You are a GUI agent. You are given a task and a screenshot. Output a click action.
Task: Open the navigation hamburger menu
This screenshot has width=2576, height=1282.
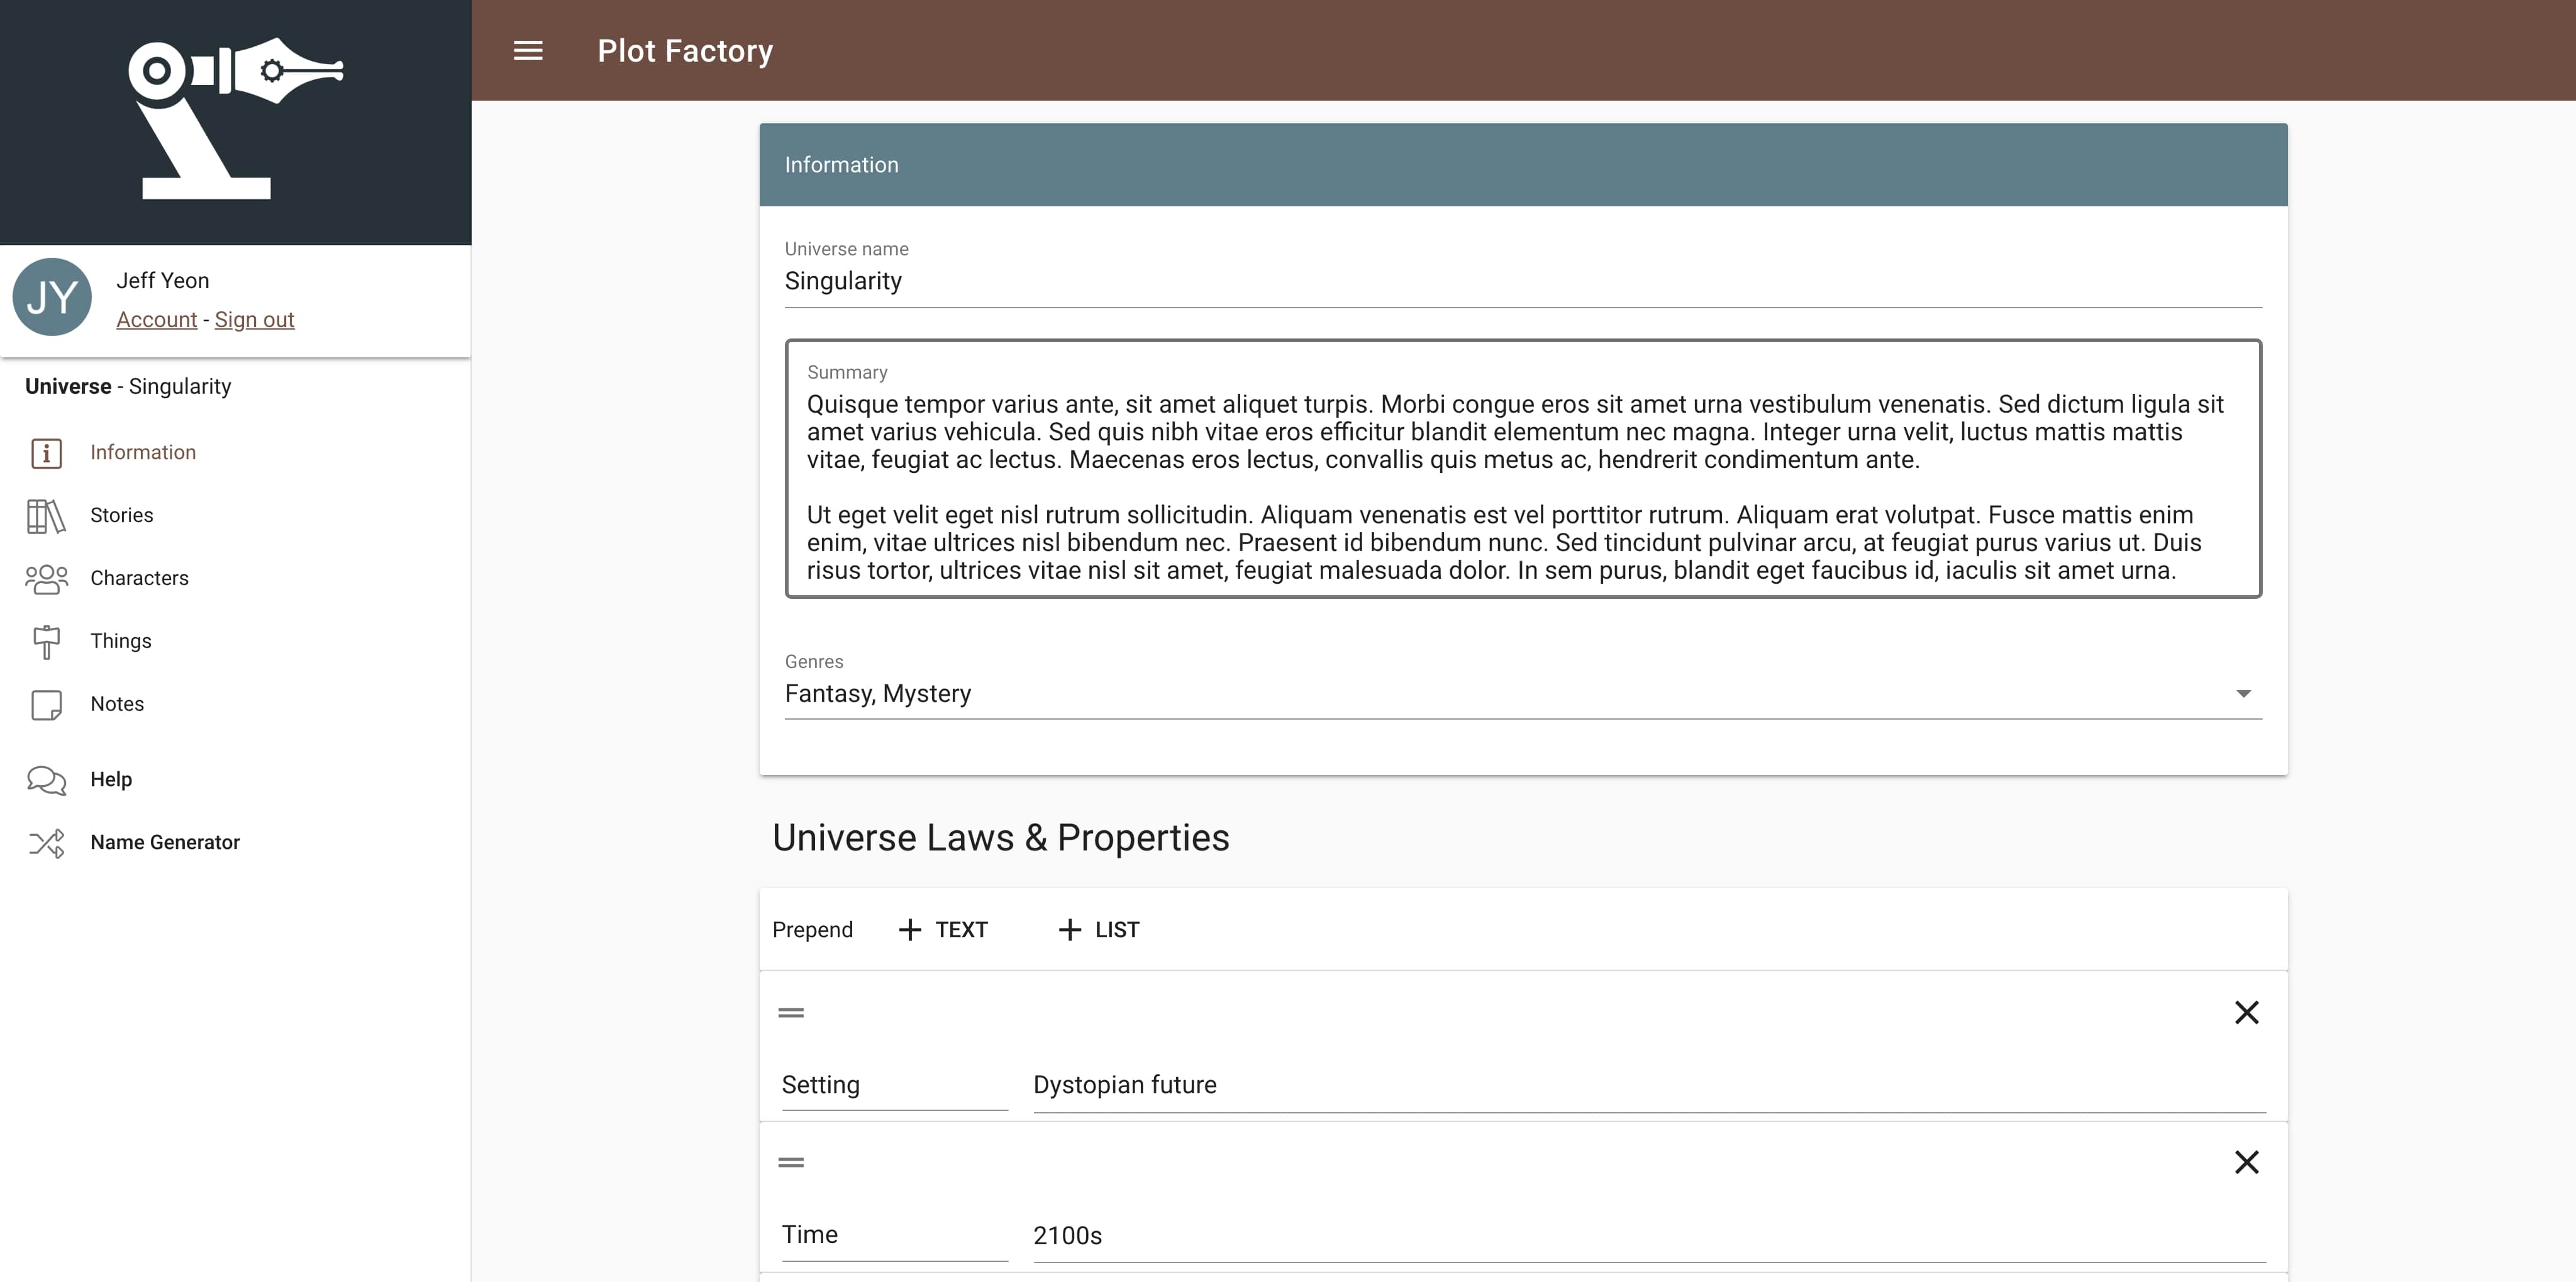[528, 51]
